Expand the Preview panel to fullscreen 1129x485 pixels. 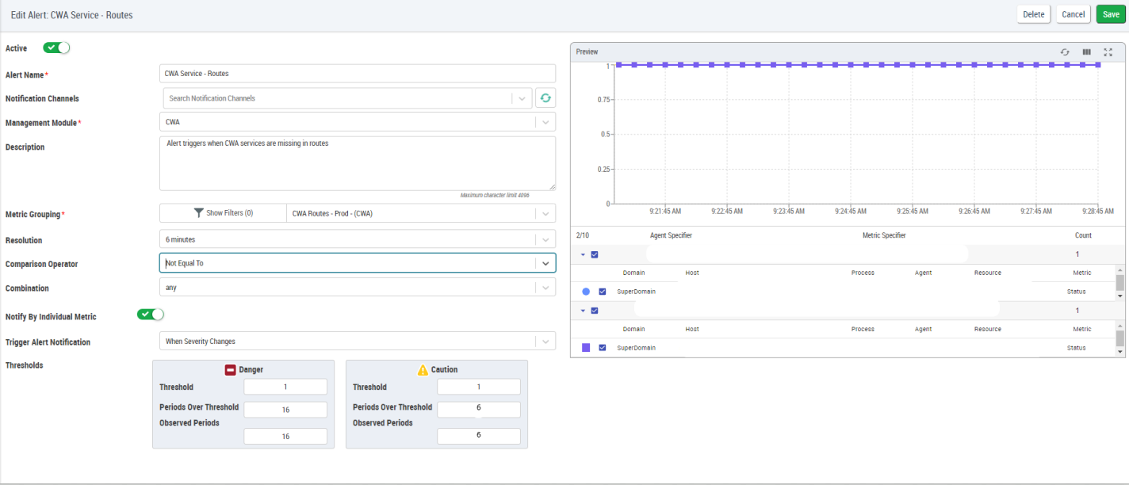tap(1108, 52)
